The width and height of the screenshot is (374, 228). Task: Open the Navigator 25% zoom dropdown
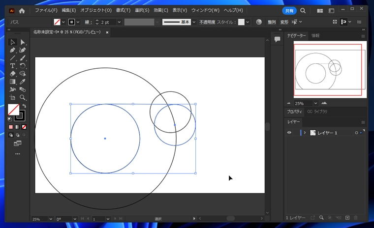tap(315, 103)
